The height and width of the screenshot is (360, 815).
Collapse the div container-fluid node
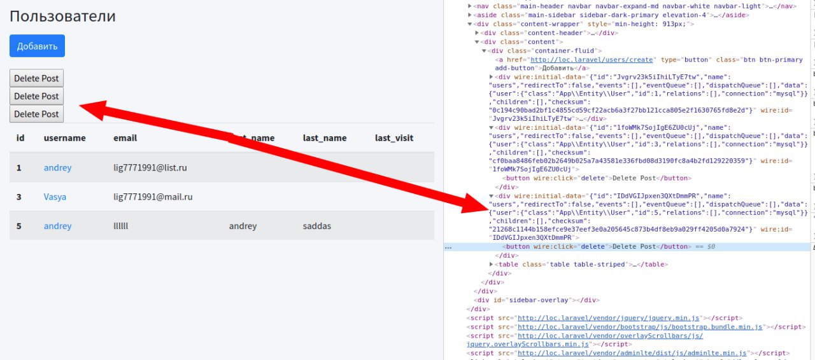click(x=484, y=51)
